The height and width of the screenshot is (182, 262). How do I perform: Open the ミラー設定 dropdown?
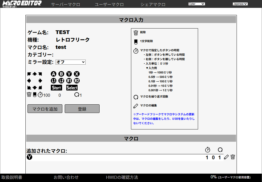coord(70,62)
